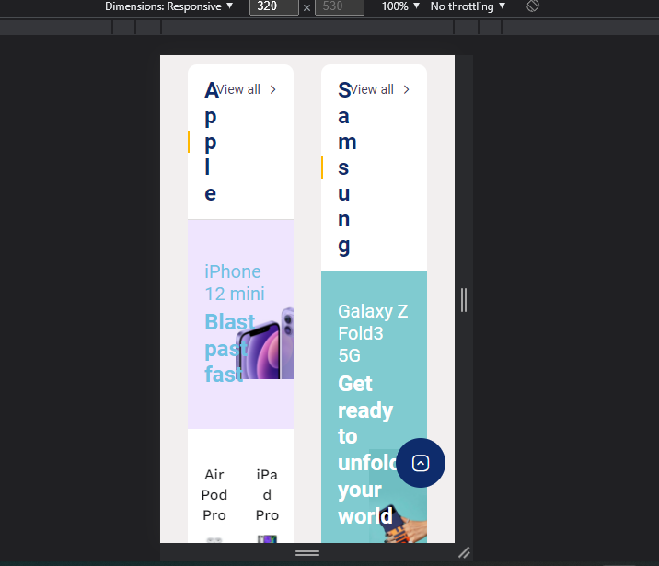Click the chevron next to Apple View all

273,89
